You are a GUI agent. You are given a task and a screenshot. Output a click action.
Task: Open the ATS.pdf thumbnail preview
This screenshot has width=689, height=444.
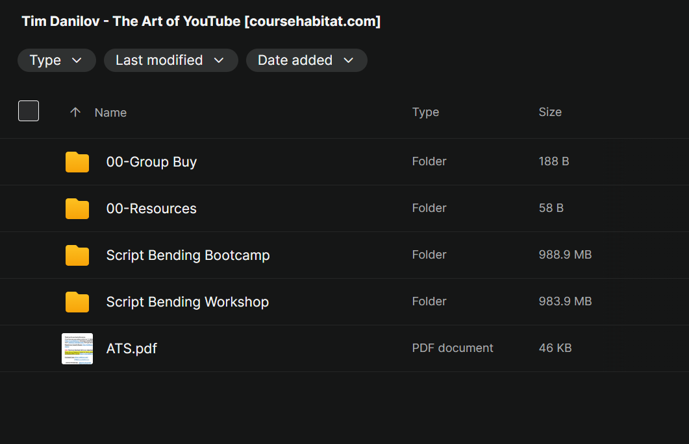coord(77,349)
